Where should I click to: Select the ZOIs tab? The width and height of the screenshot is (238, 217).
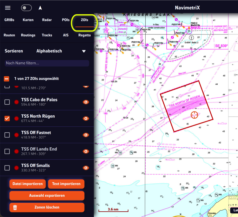coord(84,20)
